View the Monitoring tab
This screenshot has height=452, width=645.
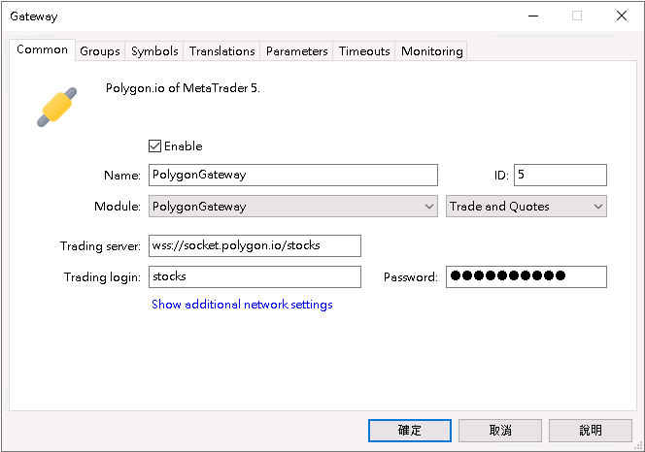tap(431, 51)
